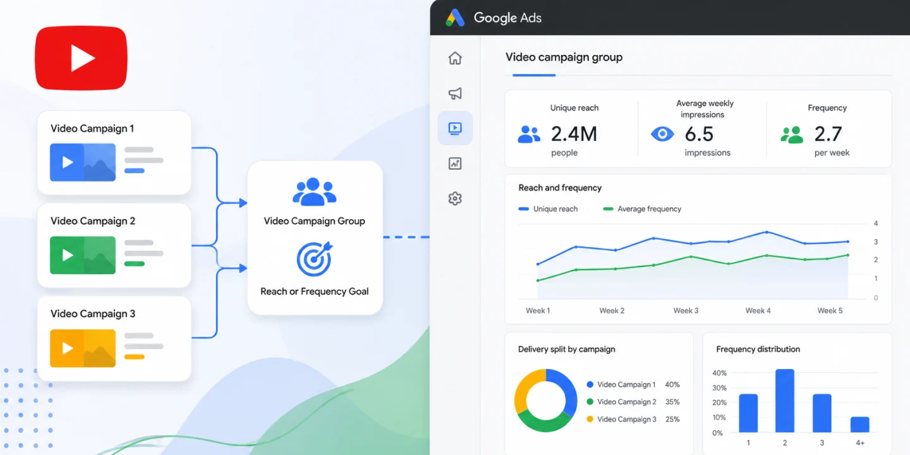The width and height of the screenshot is (910, 455).
Task: Click the Reach or Frequency Goal label
Action: click(314, 291)
